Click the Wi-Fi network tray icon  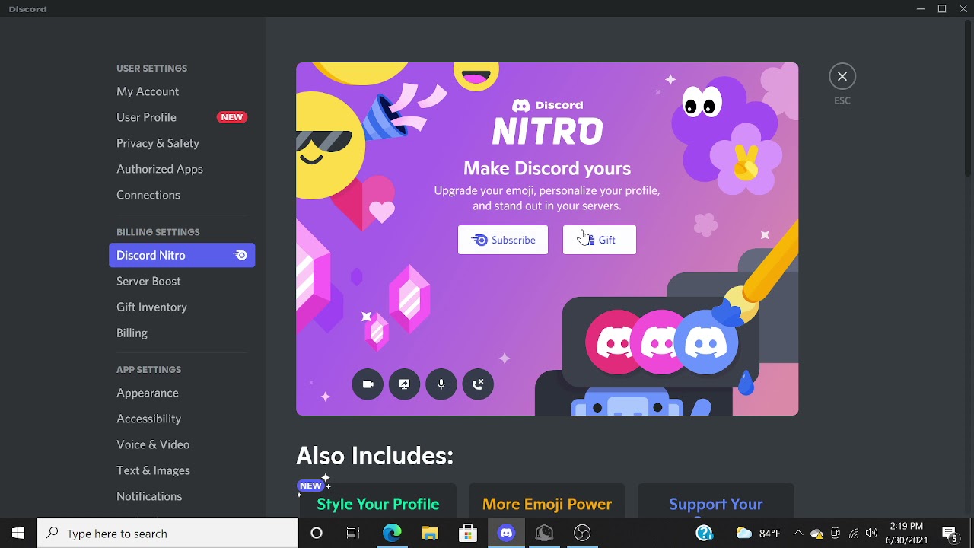pyautogui.click(x=854, y=533)
